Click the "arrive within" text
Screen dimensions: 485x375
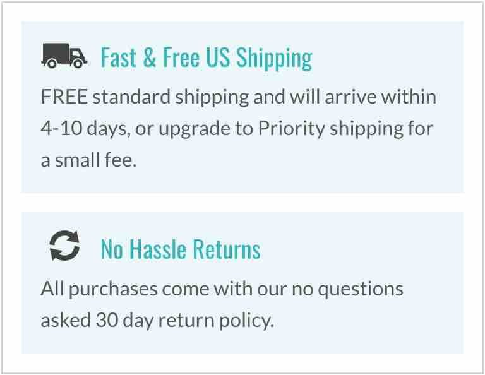(390, 98)
